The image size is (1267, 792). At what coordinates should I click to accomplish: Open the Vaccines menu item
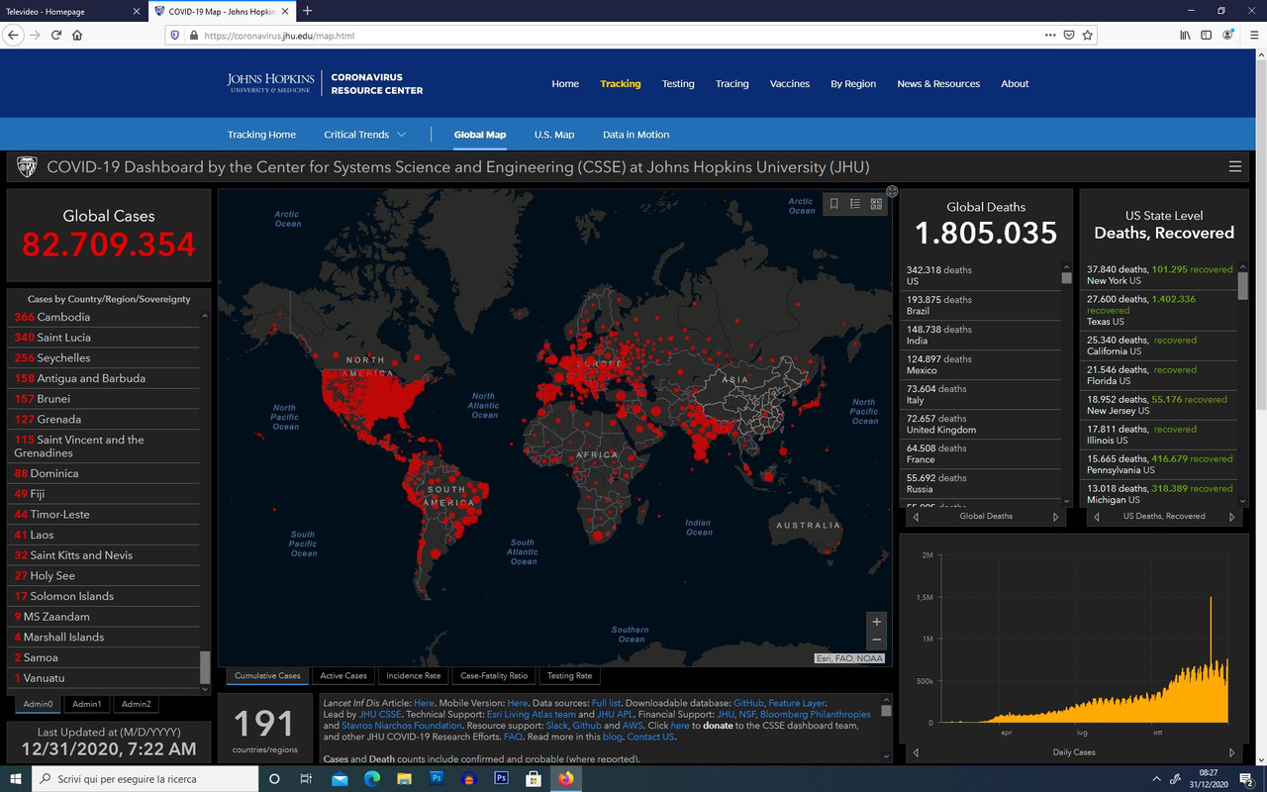[x=790, y=84]
